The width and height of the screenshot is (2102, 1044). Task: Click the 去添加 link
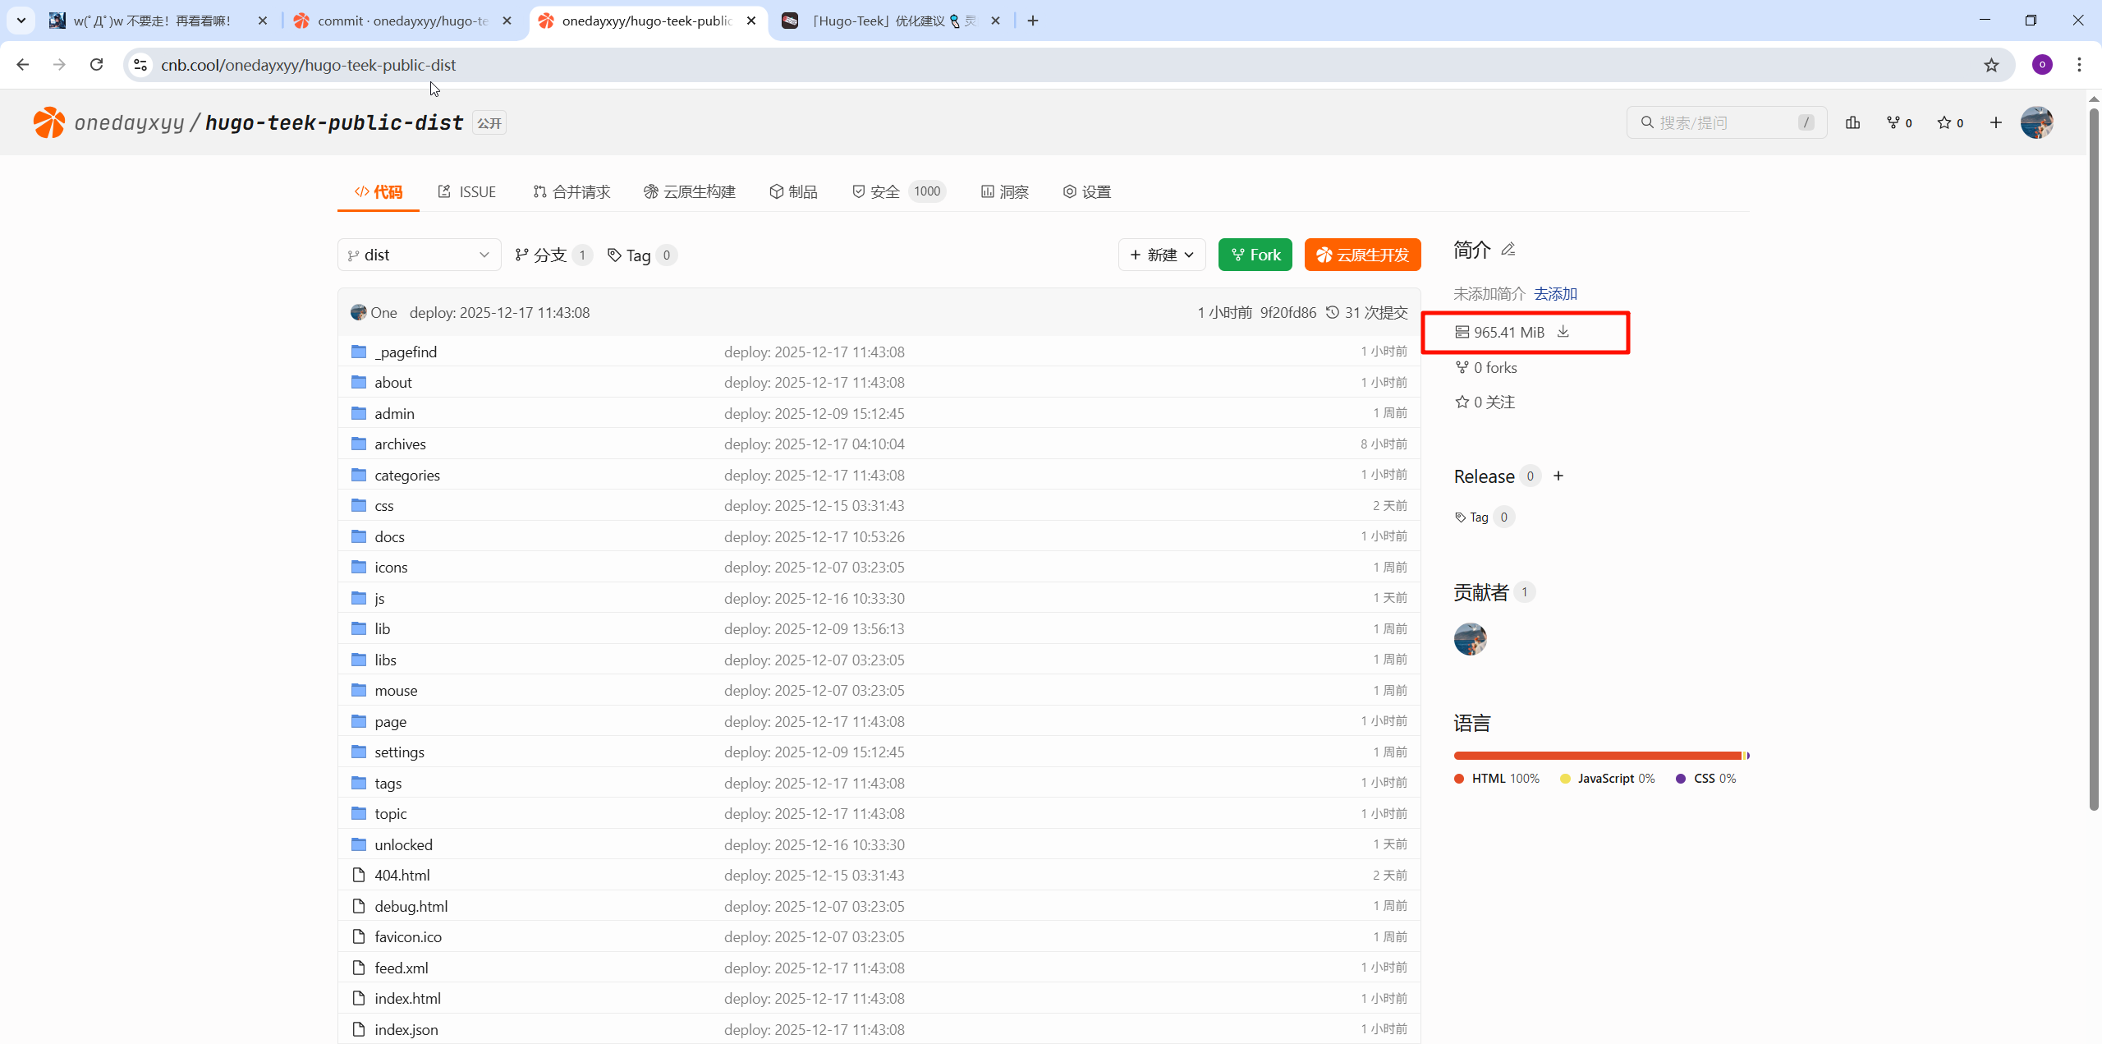point(1555,293)
